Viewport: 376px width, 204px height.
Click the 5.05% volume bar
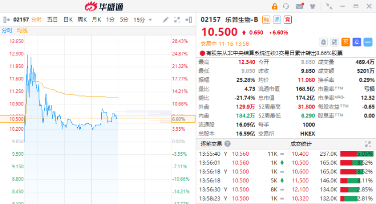tap(357, 154)
